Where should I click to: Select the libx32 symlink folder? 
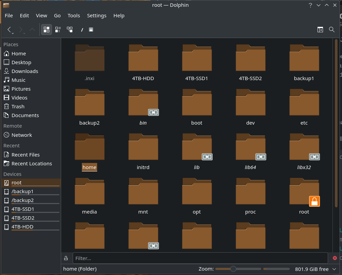[304, 147]
